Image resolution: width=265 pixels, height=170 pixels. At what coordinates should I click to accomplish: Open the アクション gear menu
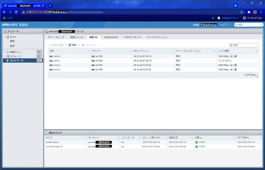(x=88, y=45)
